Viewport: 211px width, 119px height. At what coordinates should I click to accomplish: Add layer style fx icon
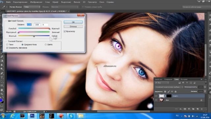tap(181, 109)
